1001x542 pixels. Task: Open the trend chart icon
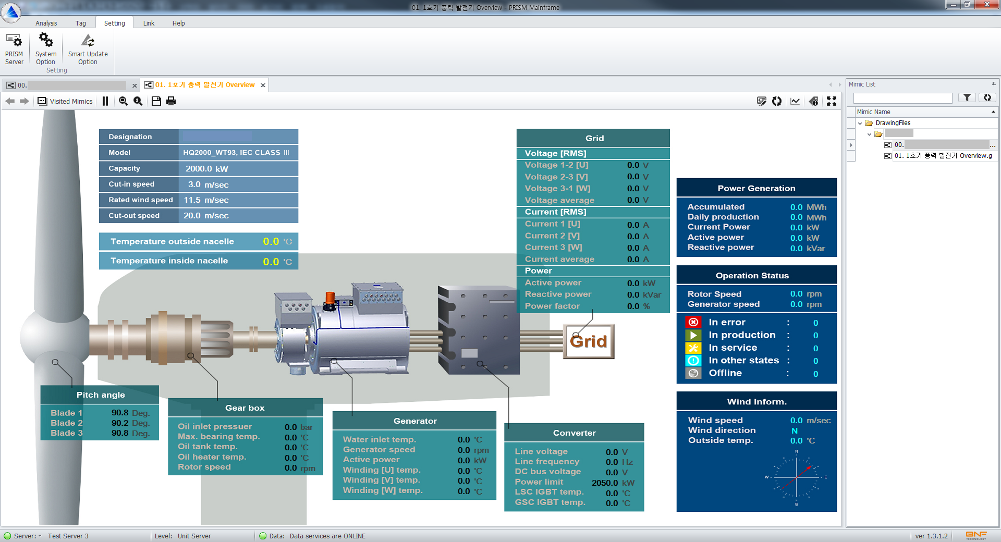tap(795, 101)
